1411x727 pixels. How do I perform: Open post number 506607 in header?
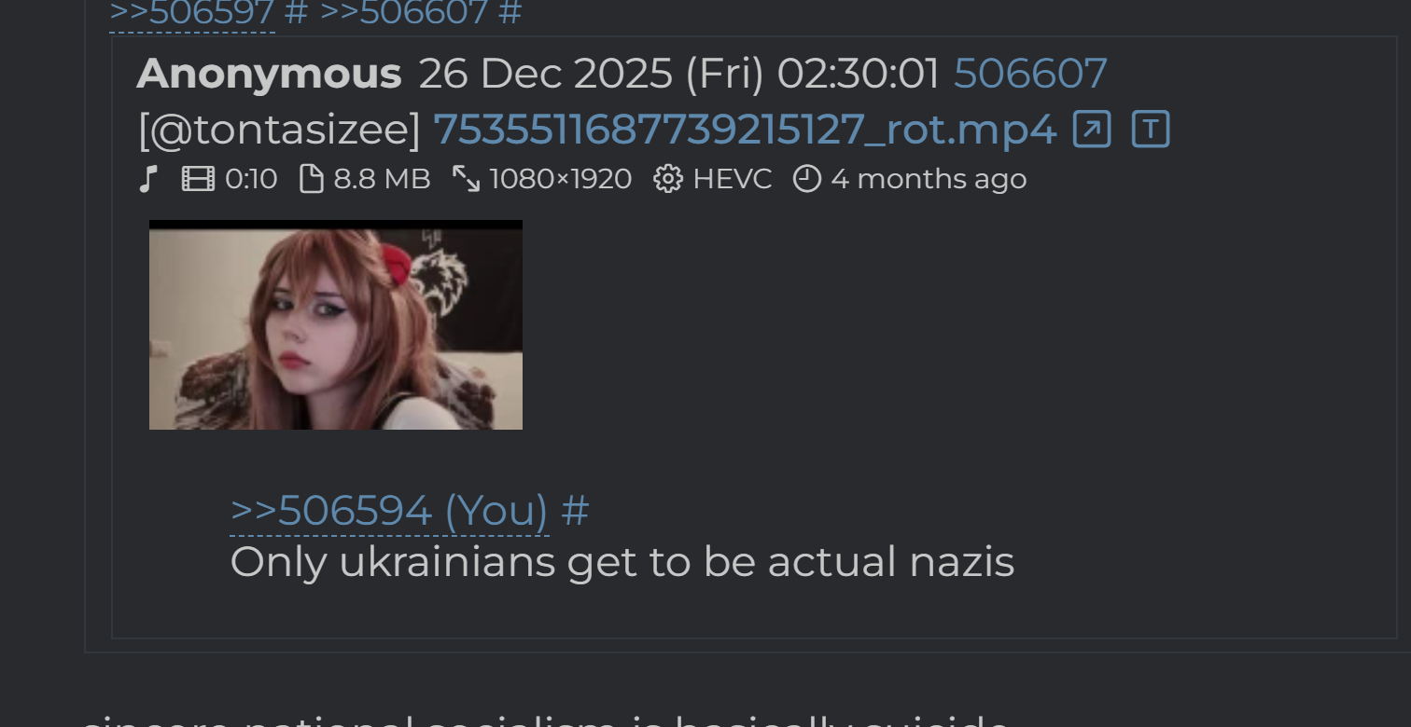[1030, 74]
